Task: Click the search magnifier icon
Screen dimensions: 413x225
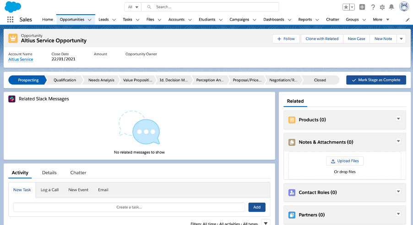Action: pyautogui.click(x=149, y=7)
